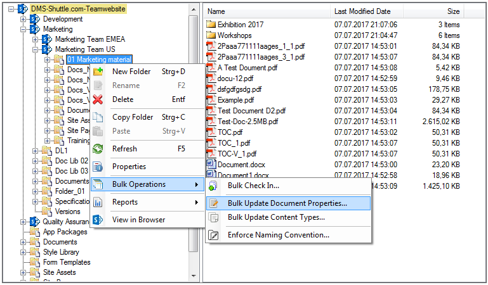Collapse the DMS-Shuttle.com-Teamwebsite root node
The width and height of the screenshot is (488, 285).
click(11, 9)
